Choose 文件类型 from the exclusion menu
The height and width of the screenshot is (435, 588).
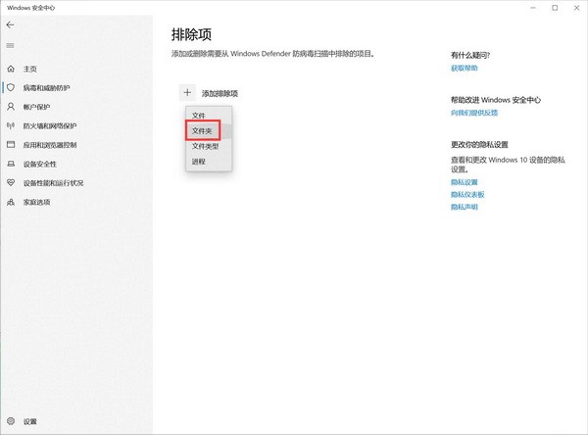coord(209,146)
